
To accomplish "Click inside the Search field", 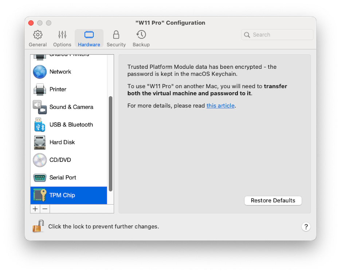I will [x=277, y=35].
